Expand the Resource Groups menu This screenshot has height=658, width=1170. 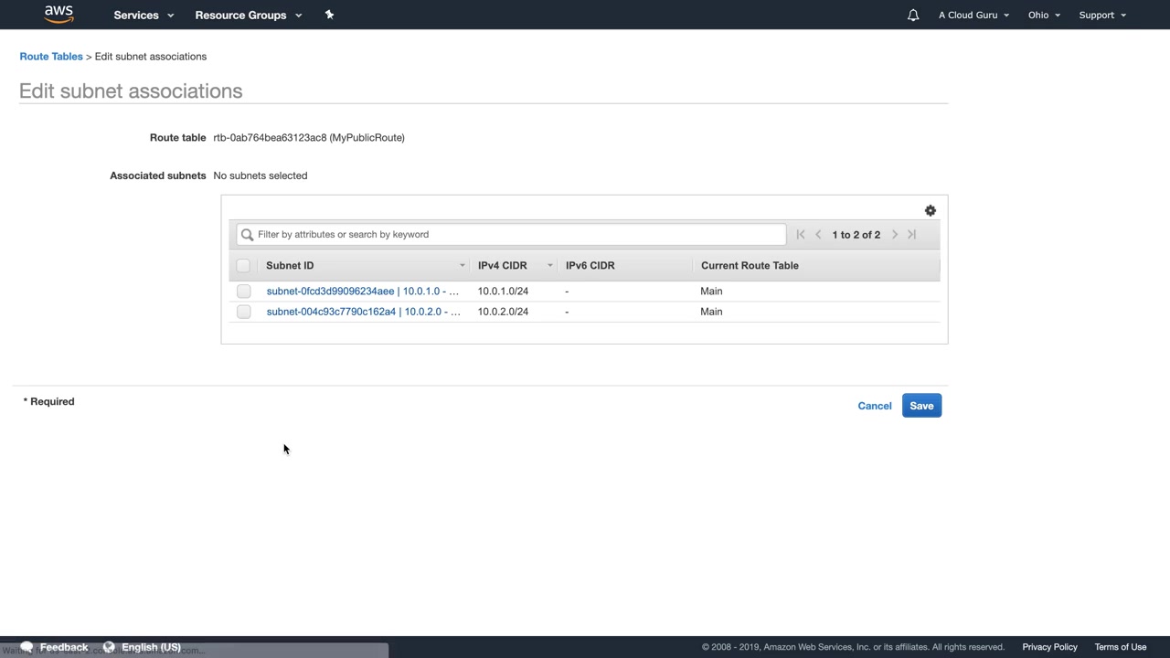[x=248, y=15]
